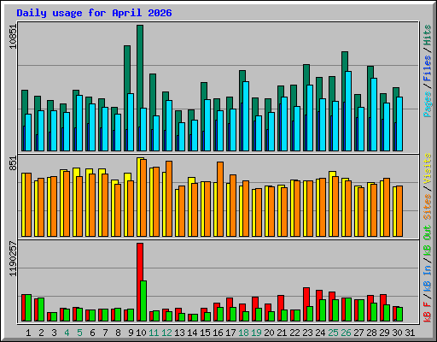Viewport: 437px width, 342px height.
Task: Click the green kB Out bar for day 10
Action: click(x=143, y=301)
